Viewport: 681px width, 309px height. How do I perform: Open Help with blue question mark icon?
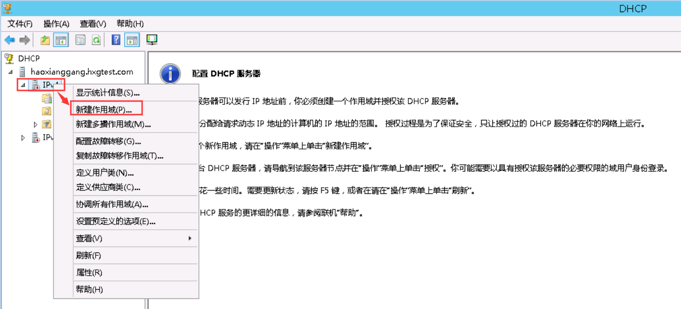pos(116,40)
